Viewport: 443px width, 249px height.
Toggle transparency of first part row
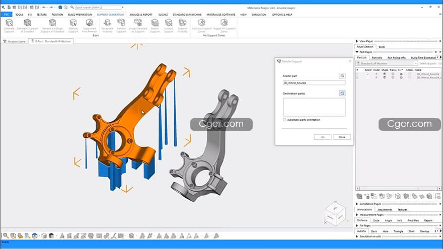393,74
